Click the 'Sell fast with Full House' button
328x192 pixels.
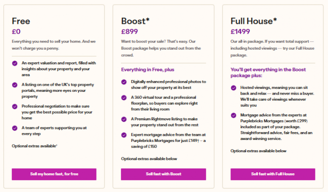[273, 174]
